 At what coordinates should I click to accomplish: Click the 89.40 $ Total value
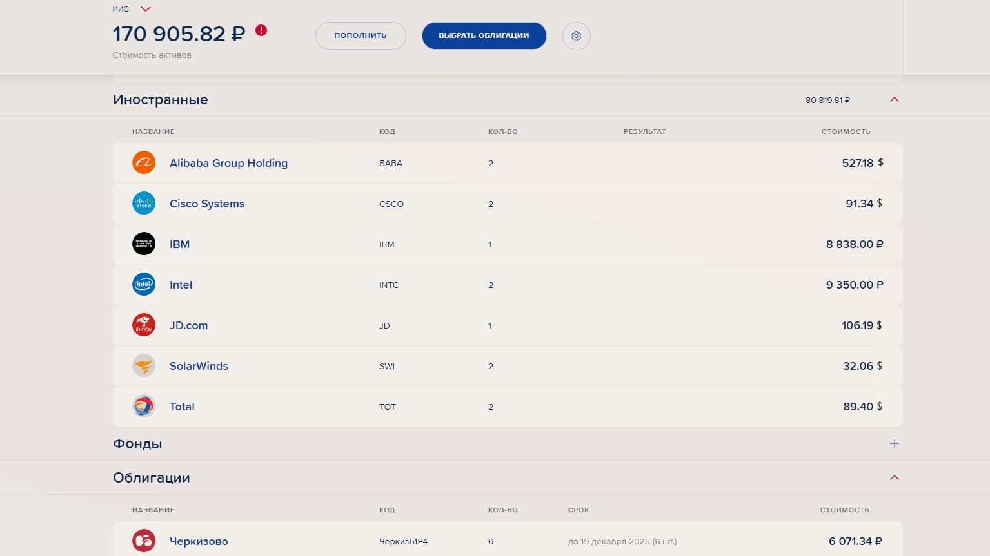[x=863, y=407]
